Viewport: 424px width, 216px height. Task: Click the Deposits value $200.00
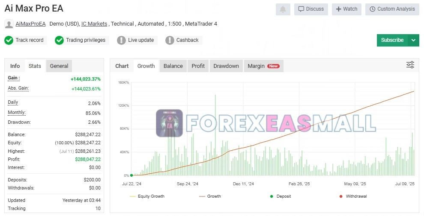pyautogui.click(x=92, y=180)
